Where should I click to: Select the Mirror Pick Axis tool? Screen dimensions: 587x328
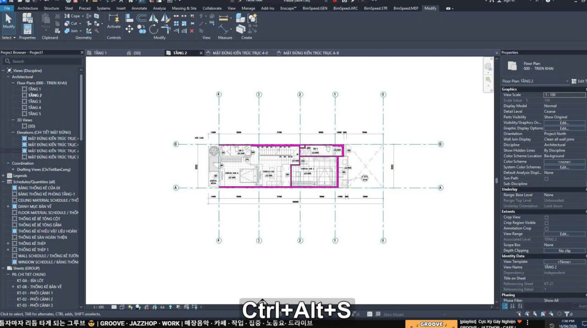coord(154,19)
